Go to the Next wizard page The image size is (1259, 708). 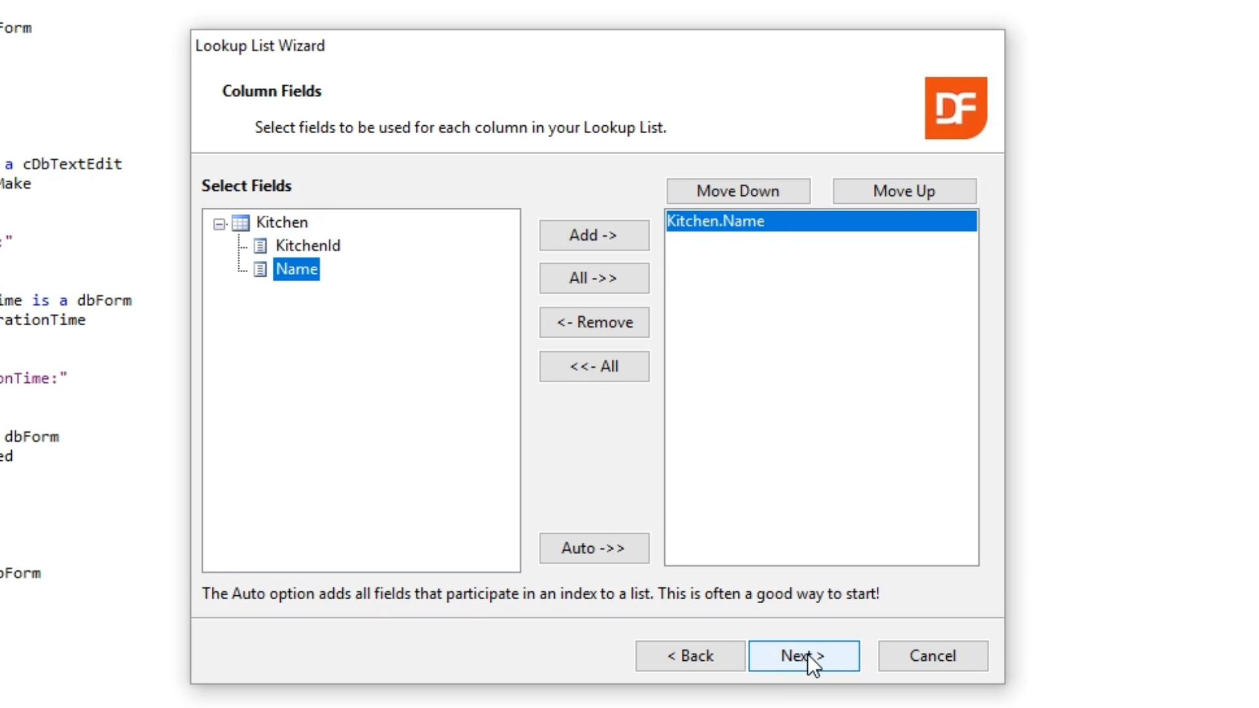point(803,656)
